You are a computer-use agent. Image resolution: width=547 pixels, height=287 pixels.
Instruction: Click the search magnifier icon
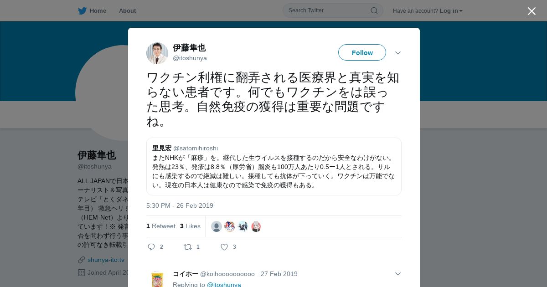374,10
